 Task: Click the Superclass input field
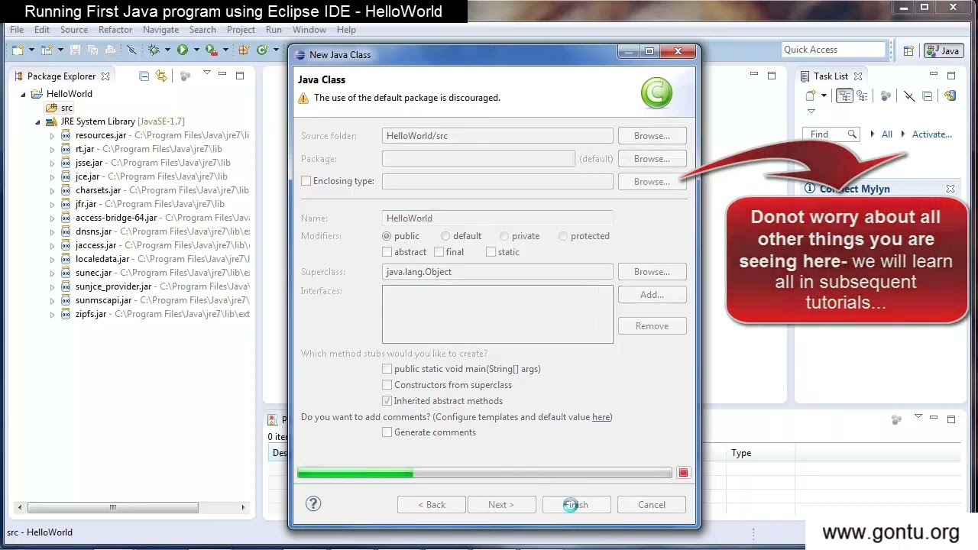[x=497, y=272]
